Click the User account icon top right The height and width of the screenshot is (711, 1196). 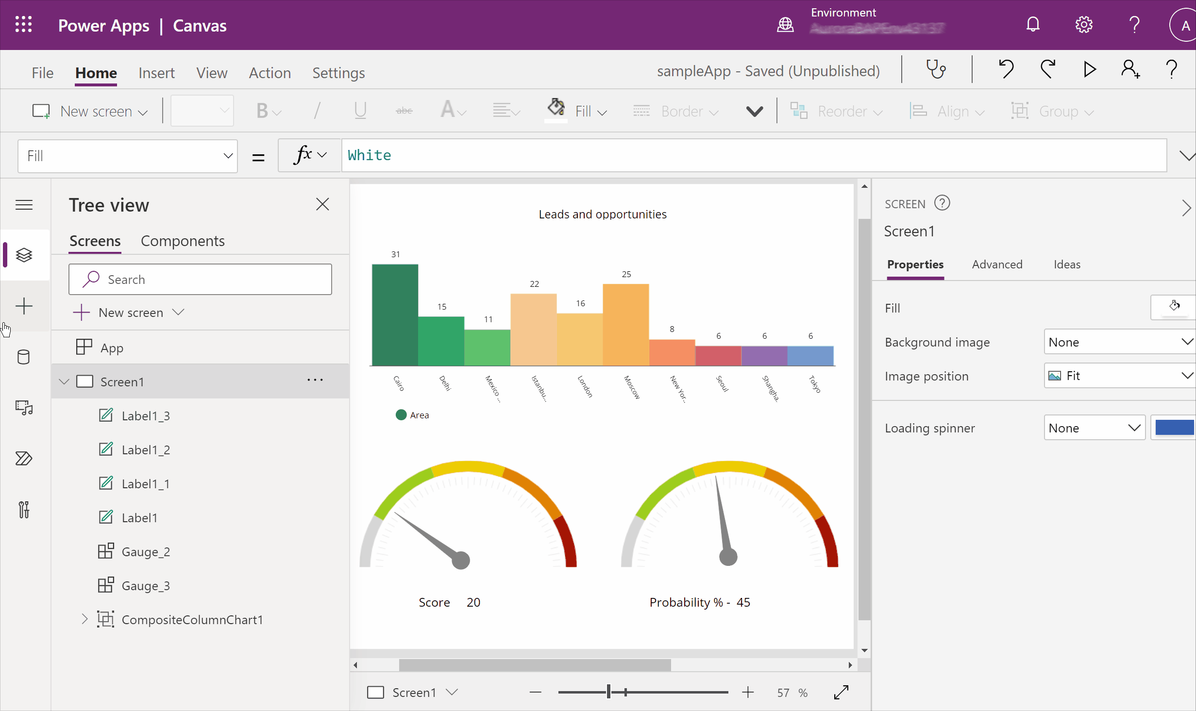1181,25
